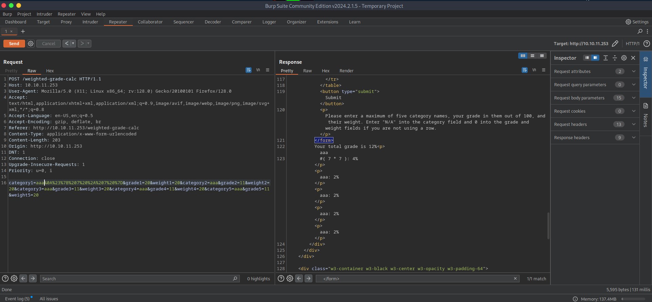Open Request search settings gear
Screen dimensions: 652x302
[14, 279]
